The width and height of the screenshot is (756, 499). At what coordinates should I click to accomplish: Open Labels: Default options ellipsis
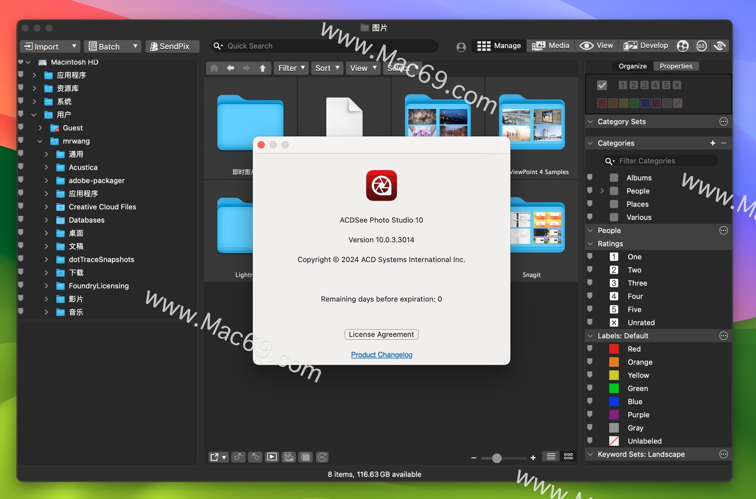coord(724,336)
